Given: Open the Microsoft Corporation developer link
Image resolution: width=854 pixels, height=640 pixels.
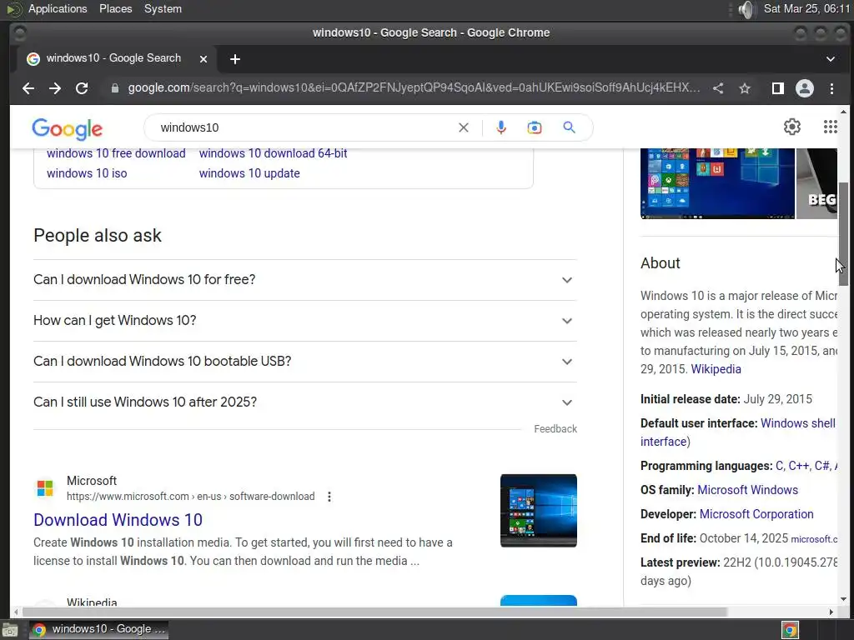Looking at the screenshot, I should 756,514.
